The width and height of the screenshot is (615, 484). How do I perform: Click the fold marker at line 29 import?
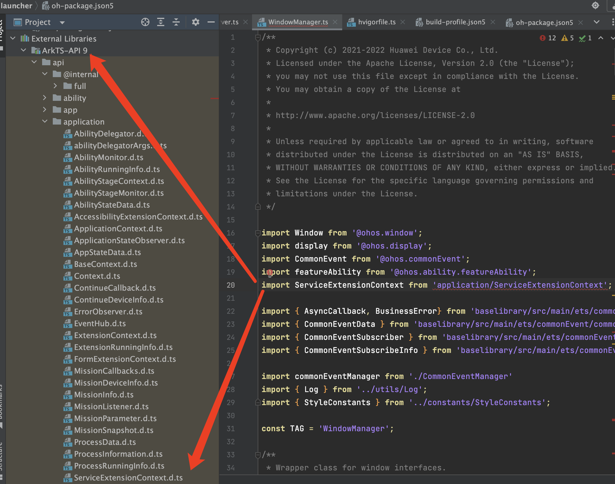click(258, 402)
